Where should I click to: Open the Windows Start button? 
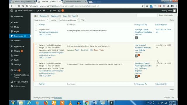click(x=13, y=103)
